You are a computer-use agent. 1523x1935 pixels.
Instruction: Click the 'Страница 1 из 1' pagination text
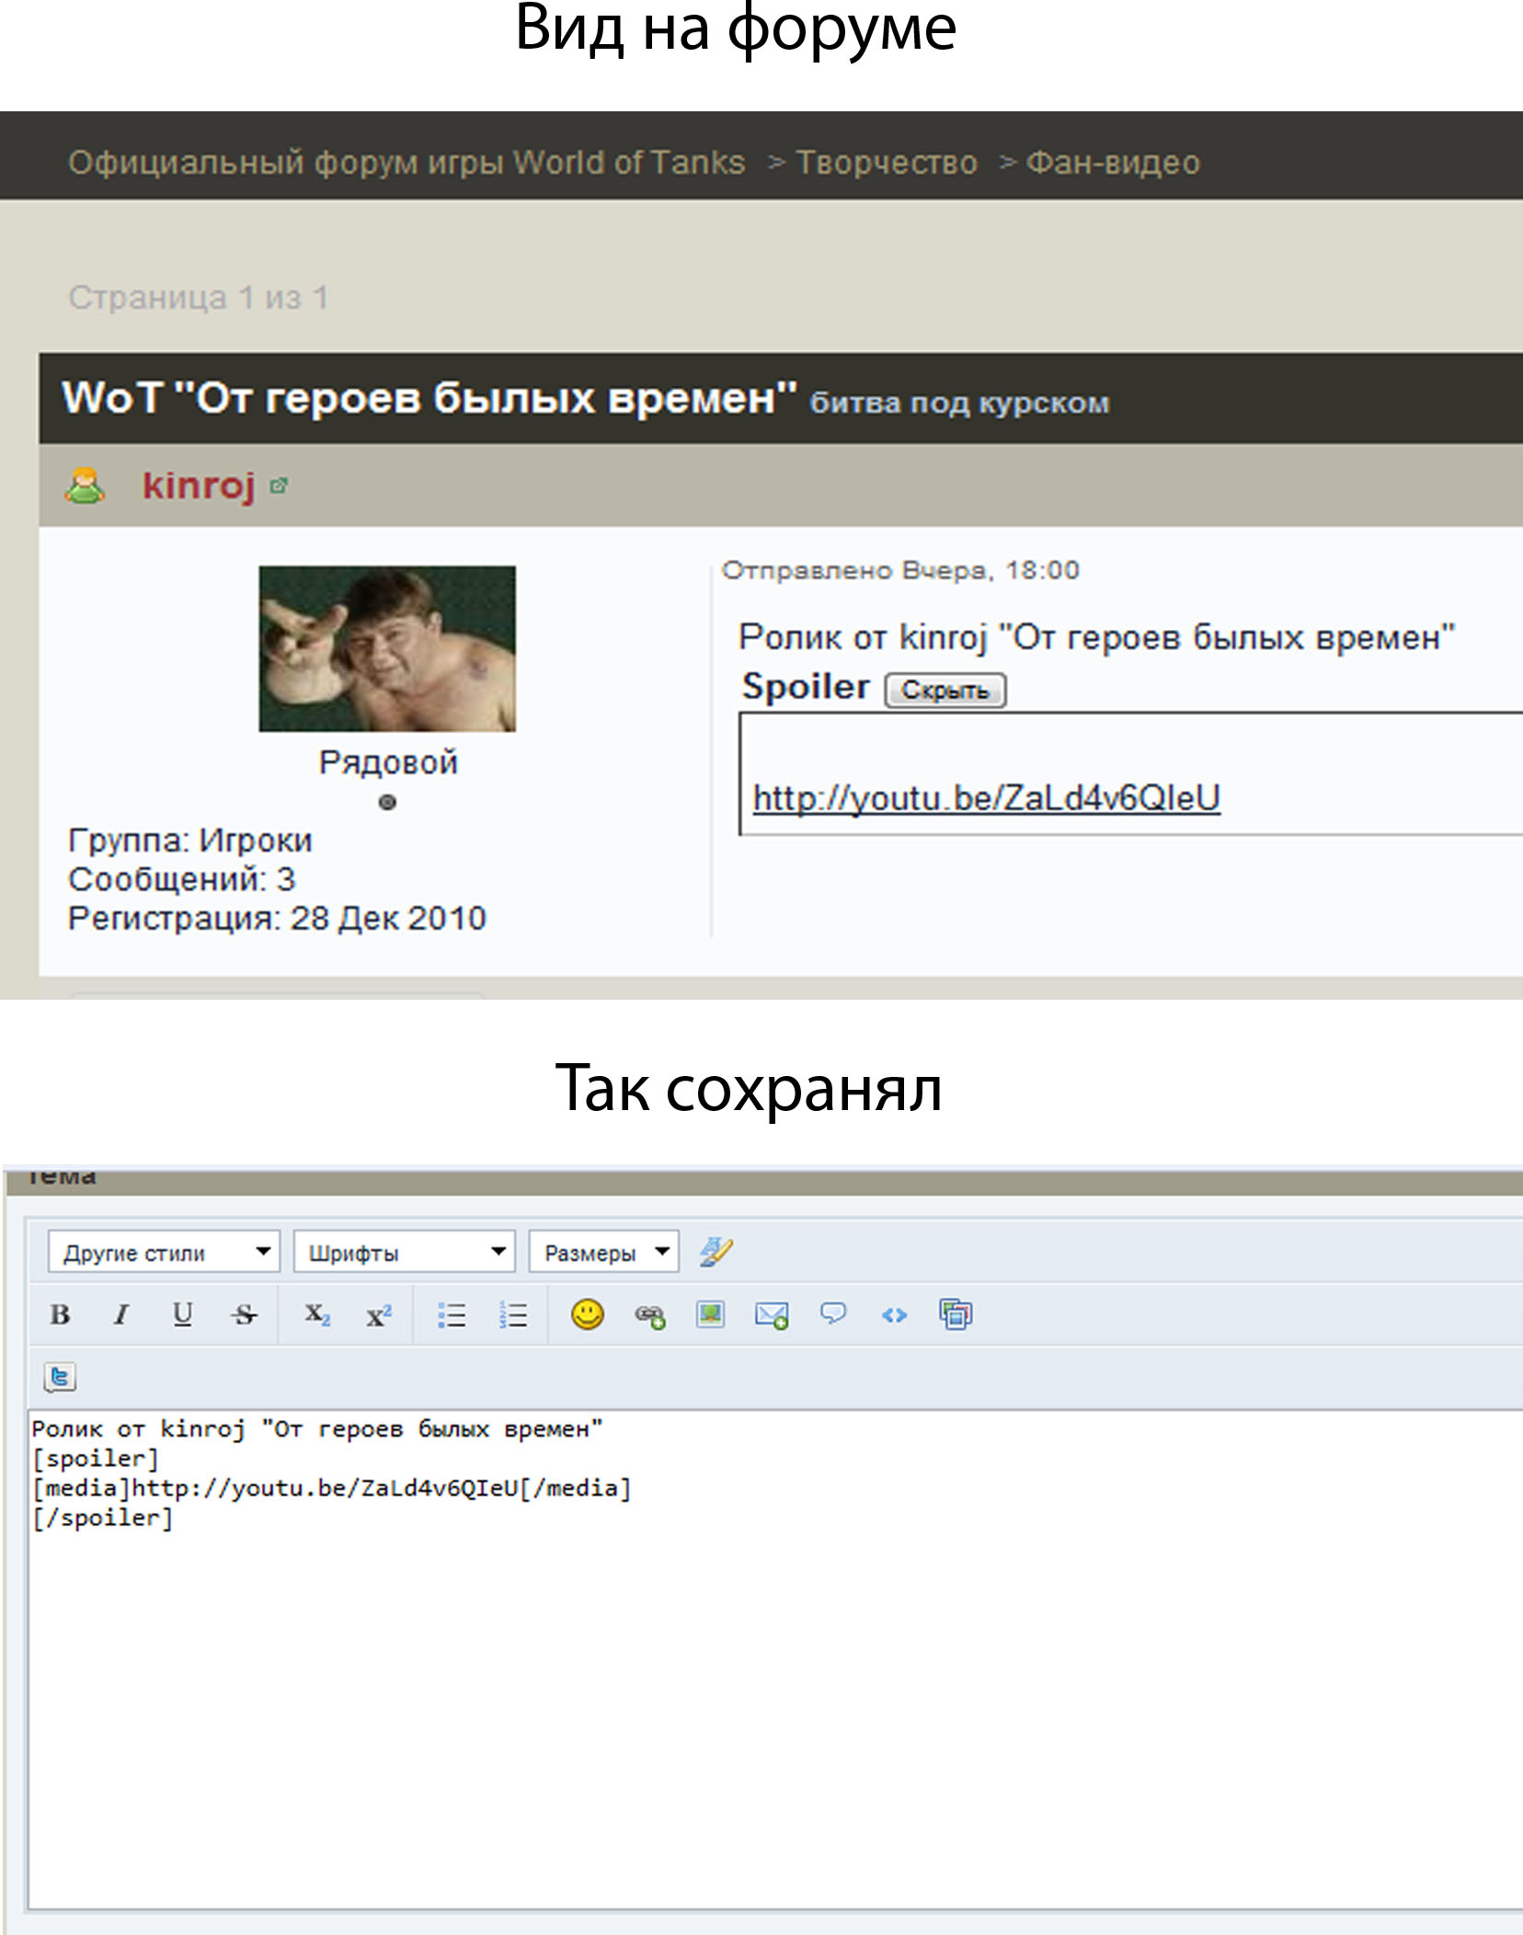198,297
